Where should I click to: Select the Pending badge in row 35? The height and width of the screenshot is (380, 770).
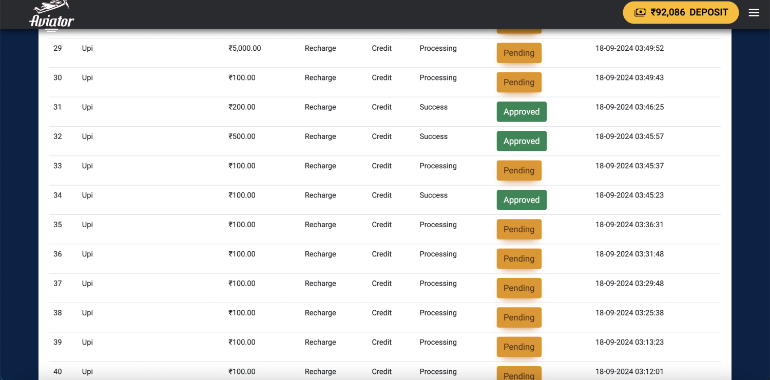pyautogui.click(x=518, y=230)
